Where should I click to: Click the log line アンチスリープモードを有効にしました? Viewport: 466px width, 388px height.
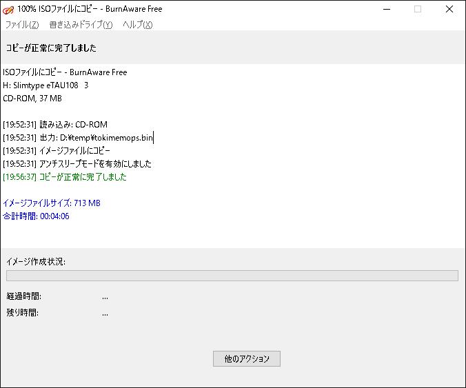click(77, 164)
